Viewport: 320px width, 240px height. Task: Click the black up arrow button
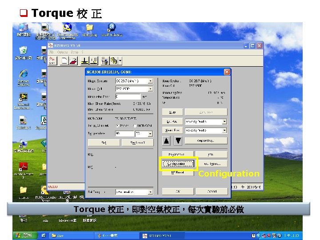click(167, 141)
